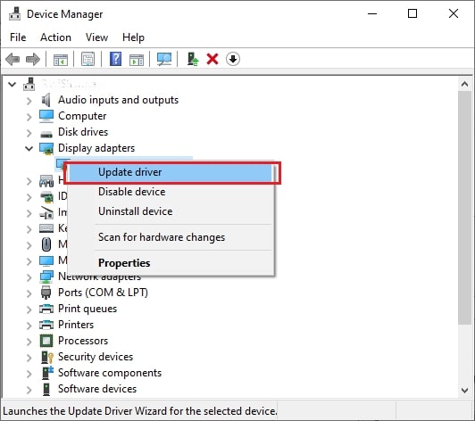This screenshot has width=475, height=421.
Task: Choose Update driver from context menu
Action: point(170,172)
